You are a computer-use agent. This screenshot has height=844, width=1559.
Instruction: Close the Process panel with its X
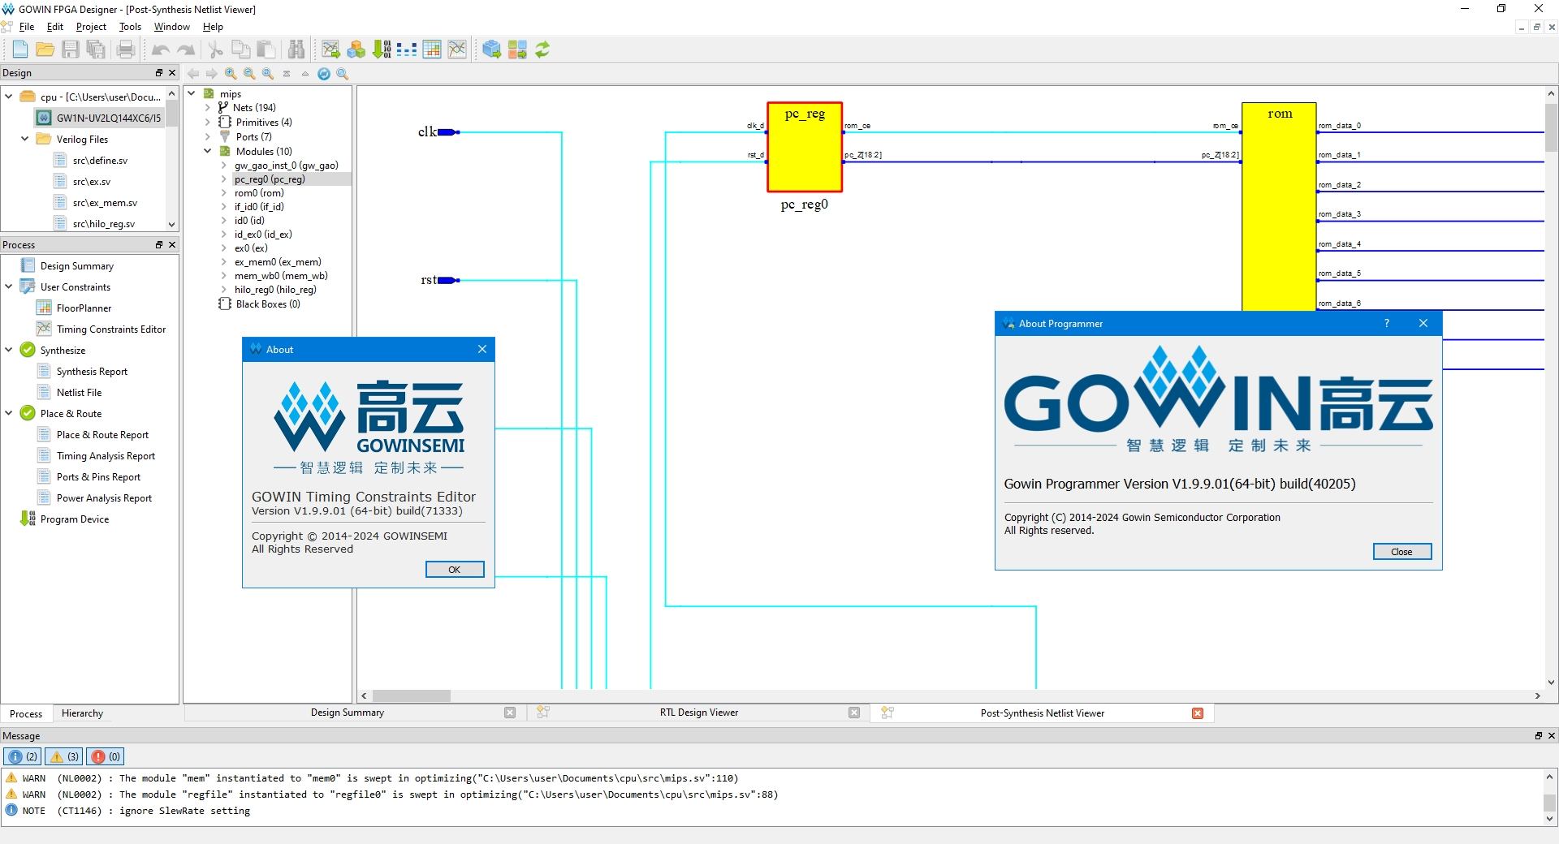point(172,245)
